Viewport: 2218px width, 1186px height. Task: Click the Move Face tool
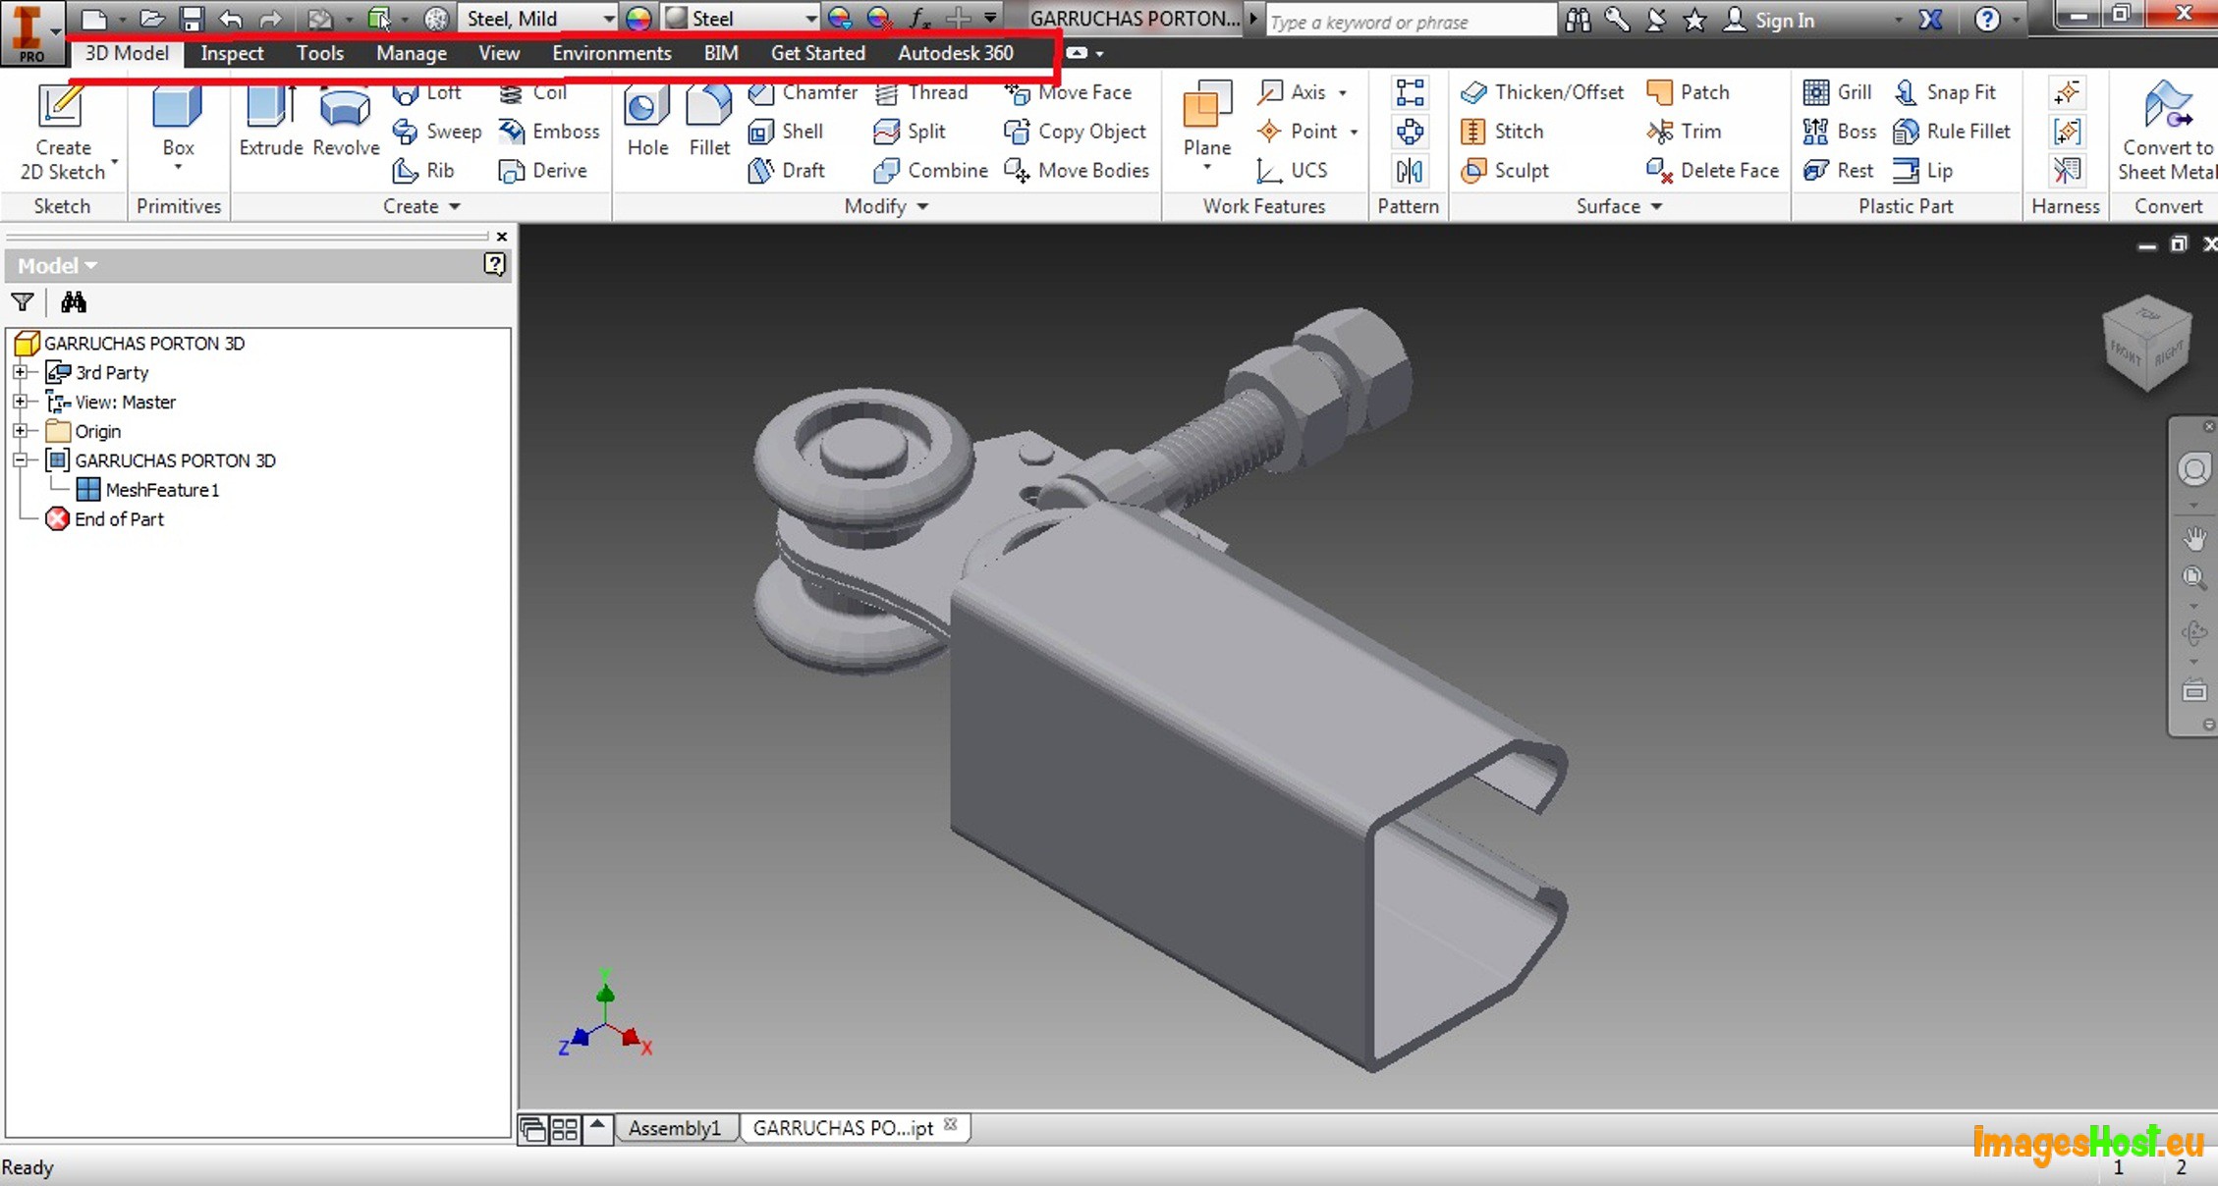click(1068, 92)
